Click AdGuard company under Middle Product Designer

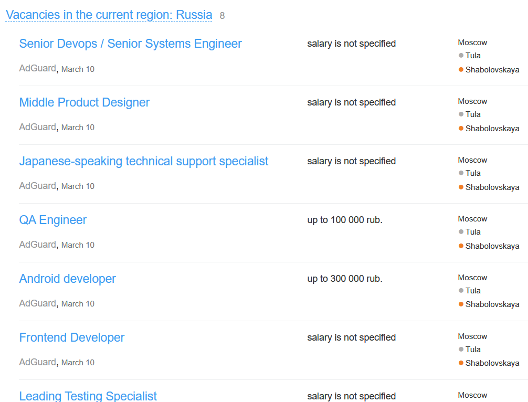pyautogui.click(x=37, y=127)
